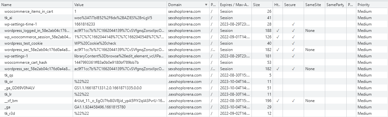Select the wp-settings-1 cookie name
The height and width of the screenshot is (117, 388).
(16, 56)
